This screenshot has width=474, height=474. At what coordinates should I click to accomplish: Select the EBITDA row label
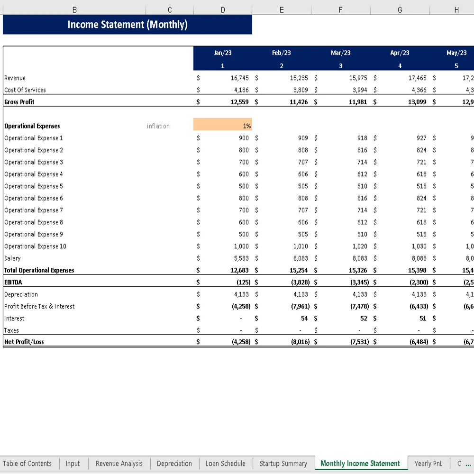[x=13, y=282]
